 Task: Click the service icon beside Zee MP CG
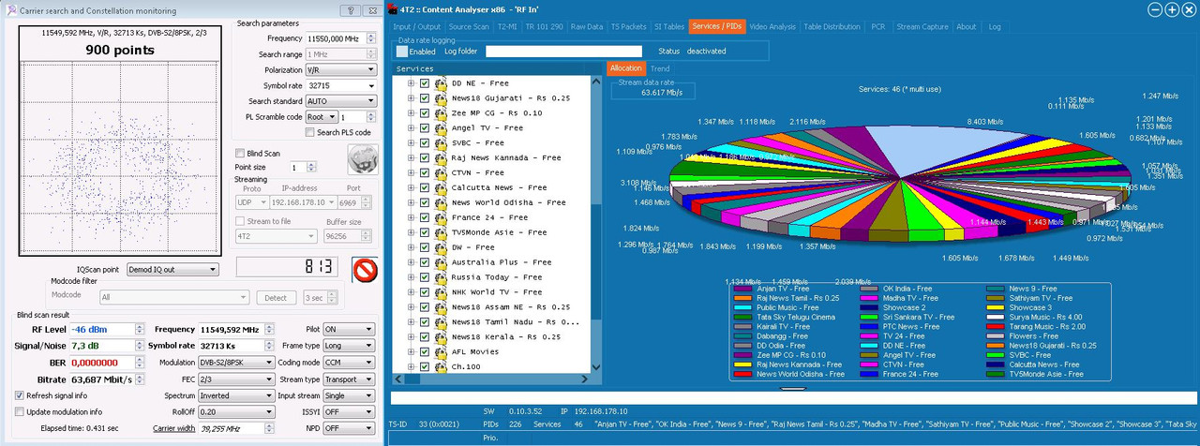click(441, 113)
